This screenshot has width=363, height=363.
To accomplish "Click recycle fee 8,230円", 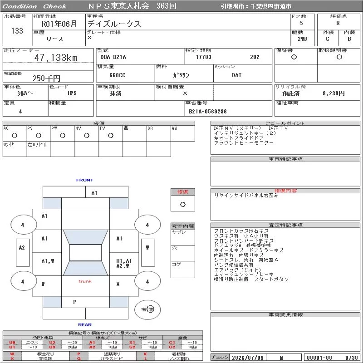I will point(334,93).
